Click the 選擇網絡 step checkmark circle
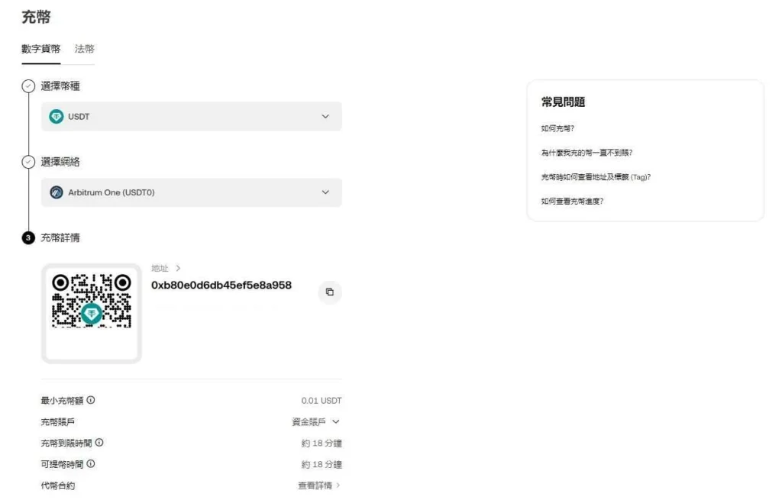 pyautogui.click(x=28, y=162)
